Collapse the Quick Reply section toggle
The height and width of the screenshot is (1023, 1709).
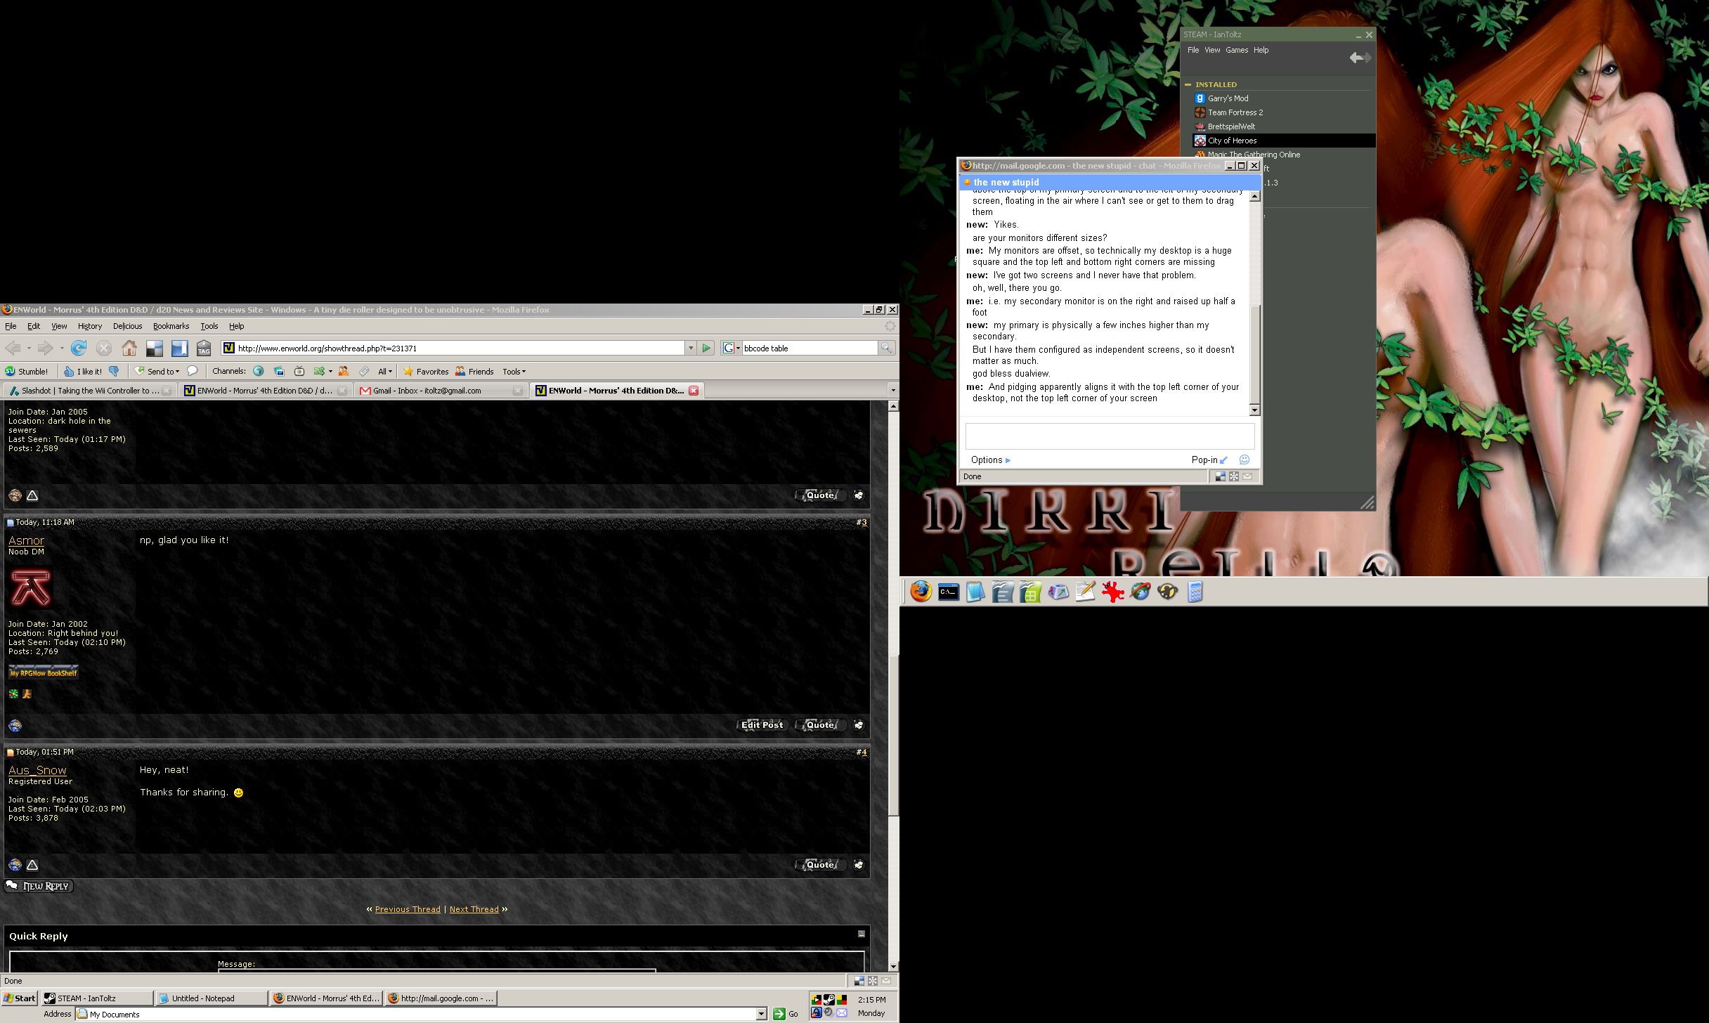pyautogui.click(x=861, y=934)
